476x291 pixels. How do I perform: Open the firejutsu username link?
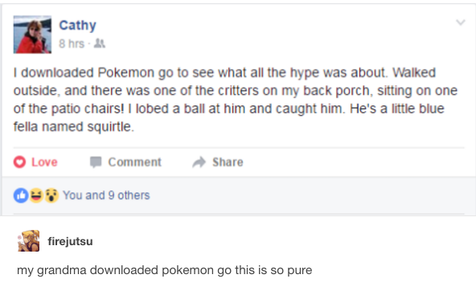[x=70, y=241]
